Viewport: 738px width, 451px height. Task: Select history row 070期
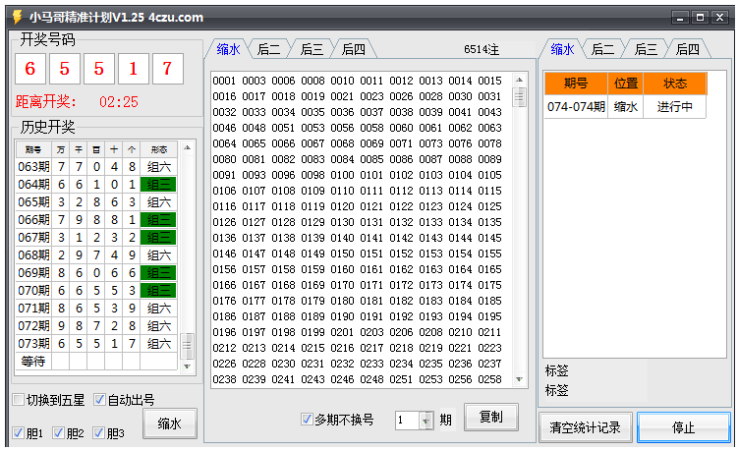coord(96,291)
